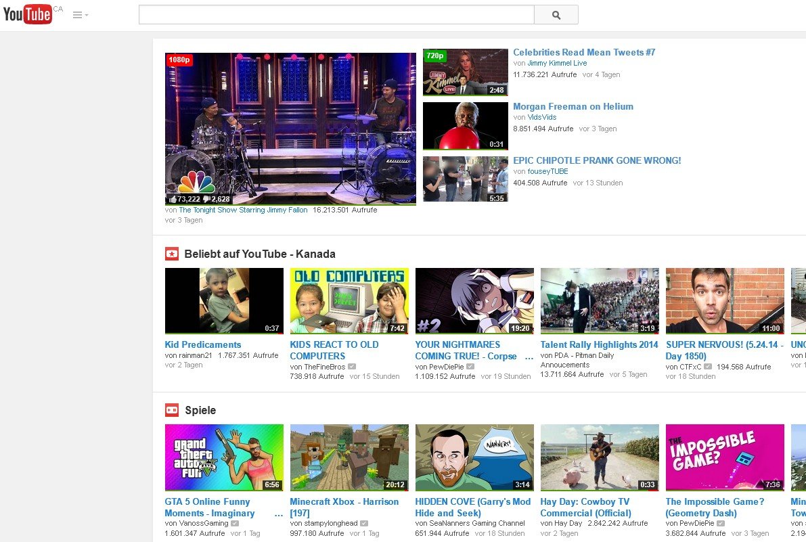The width and height of the screenshot is (806, 542).
Task: Click the verified badge next to stampylonghead
Action: [x=363, y=522]
